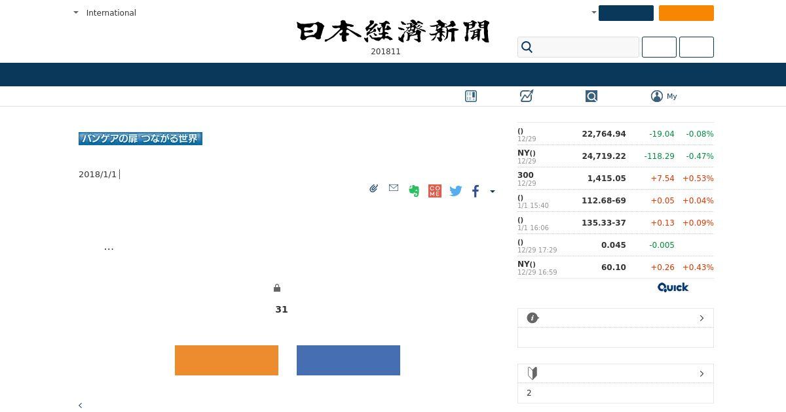Click the +0.53% change percentage
Screen dimensions: 786x412
click(698, 179)
